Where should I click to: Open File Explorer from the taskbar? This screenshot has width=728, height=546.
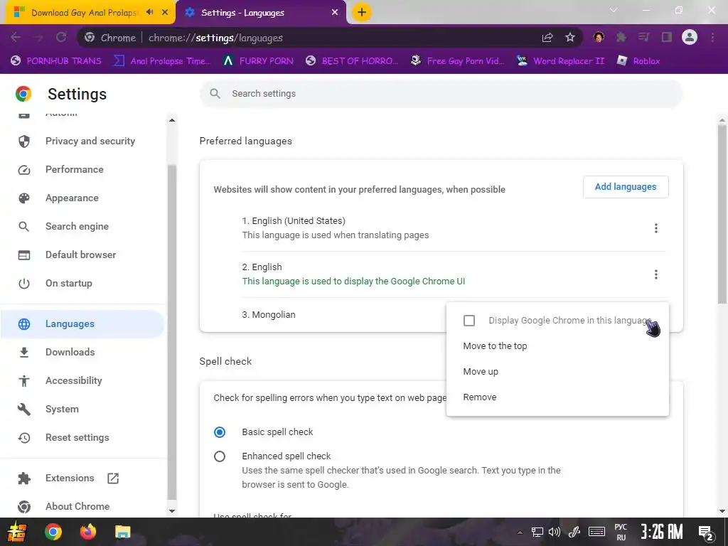pyautogui.click(x=123, y=532)
